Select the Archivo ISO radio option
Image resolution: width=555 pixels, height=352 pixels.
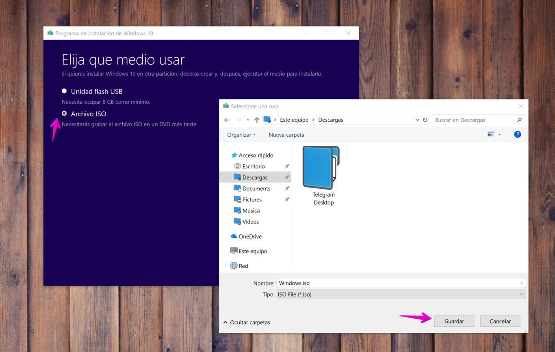coord(64,114)
